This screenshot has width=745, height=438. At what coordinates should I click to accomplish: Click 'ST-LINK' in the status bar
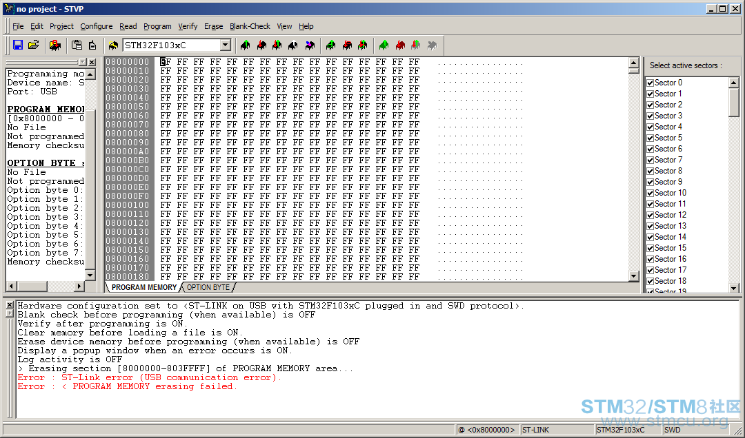(535, 430)
